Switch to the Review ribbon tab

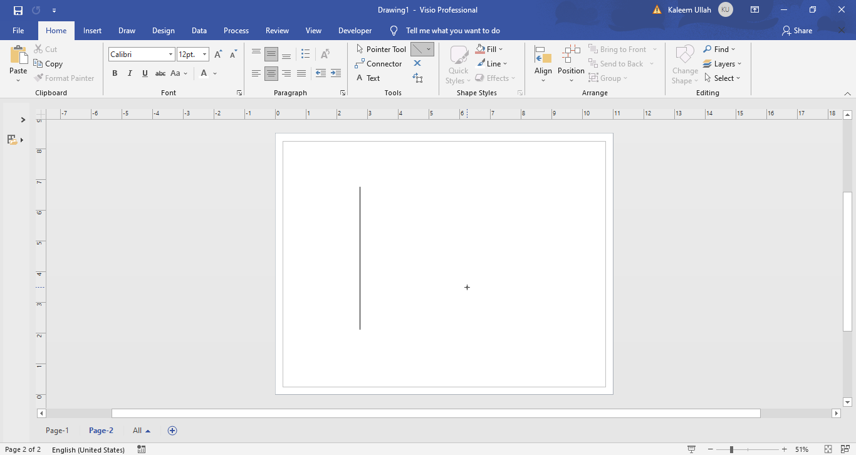pyautogui.click(x=277, y=30)
